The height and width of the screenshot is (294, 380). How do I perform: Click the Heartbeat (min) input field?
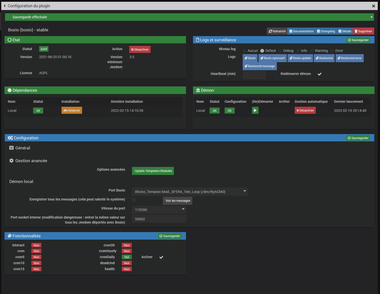coord(254,75)
